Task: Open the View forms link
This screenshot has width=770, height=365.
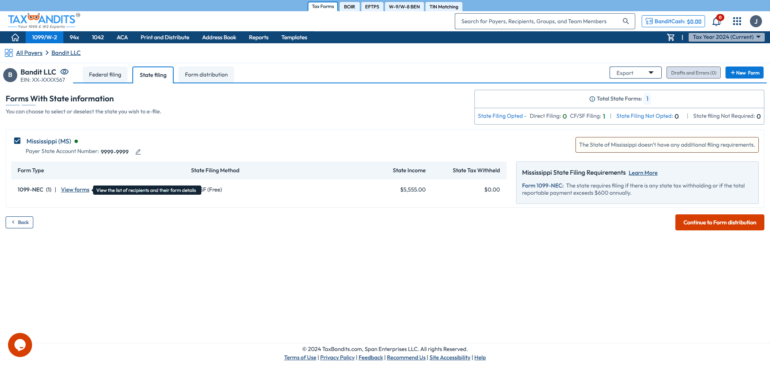Action: pos(75,190)
